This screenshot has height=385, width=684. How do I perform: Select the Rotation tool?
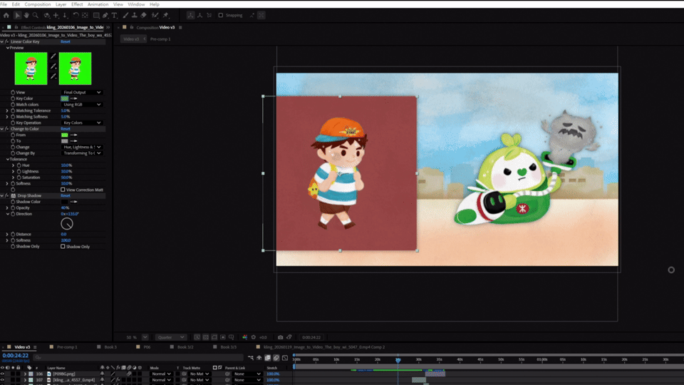pos(76,15)
